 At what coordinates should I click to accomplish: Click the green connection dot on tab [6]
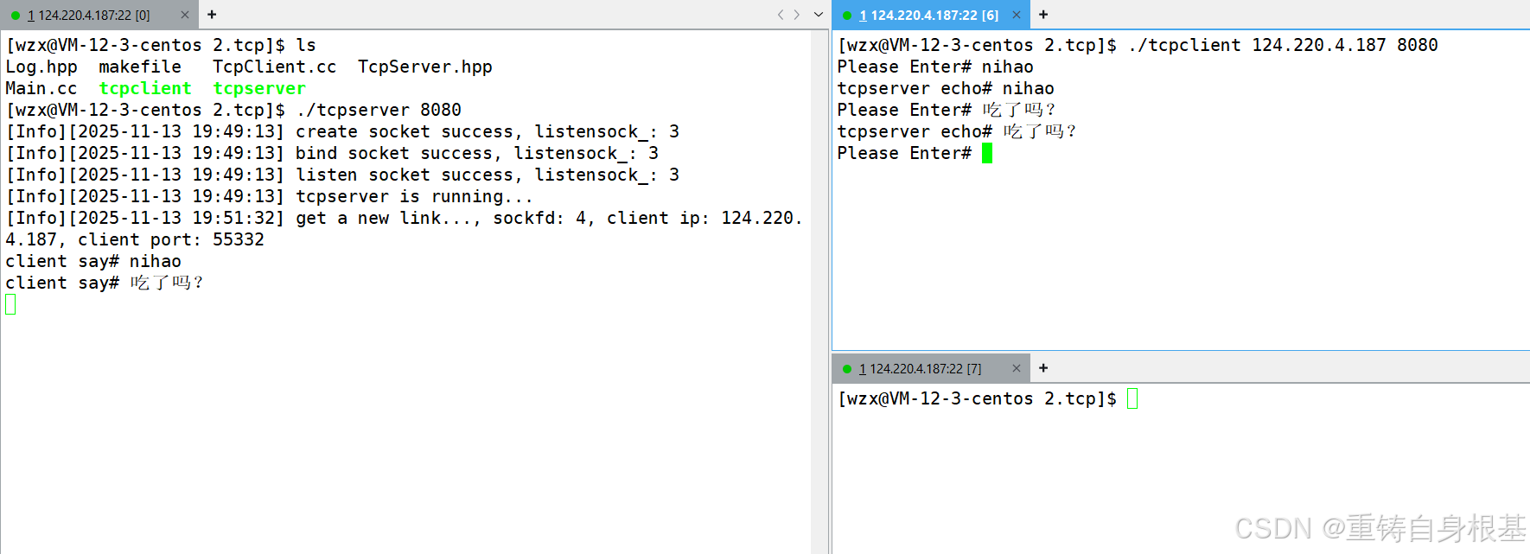coord(847,16)
